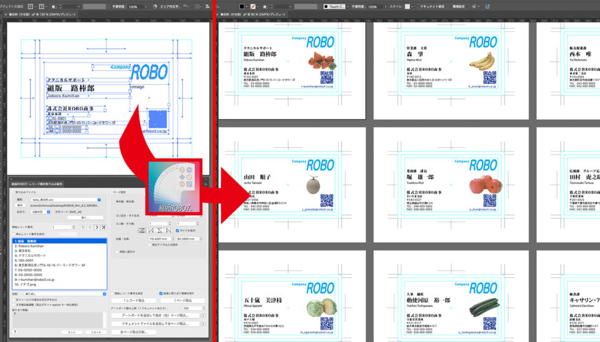Image resolution: width=600 pixels, height=342 pixels.
Task: Select the last N-pattern layout order icon
Action: pos(169,230)
